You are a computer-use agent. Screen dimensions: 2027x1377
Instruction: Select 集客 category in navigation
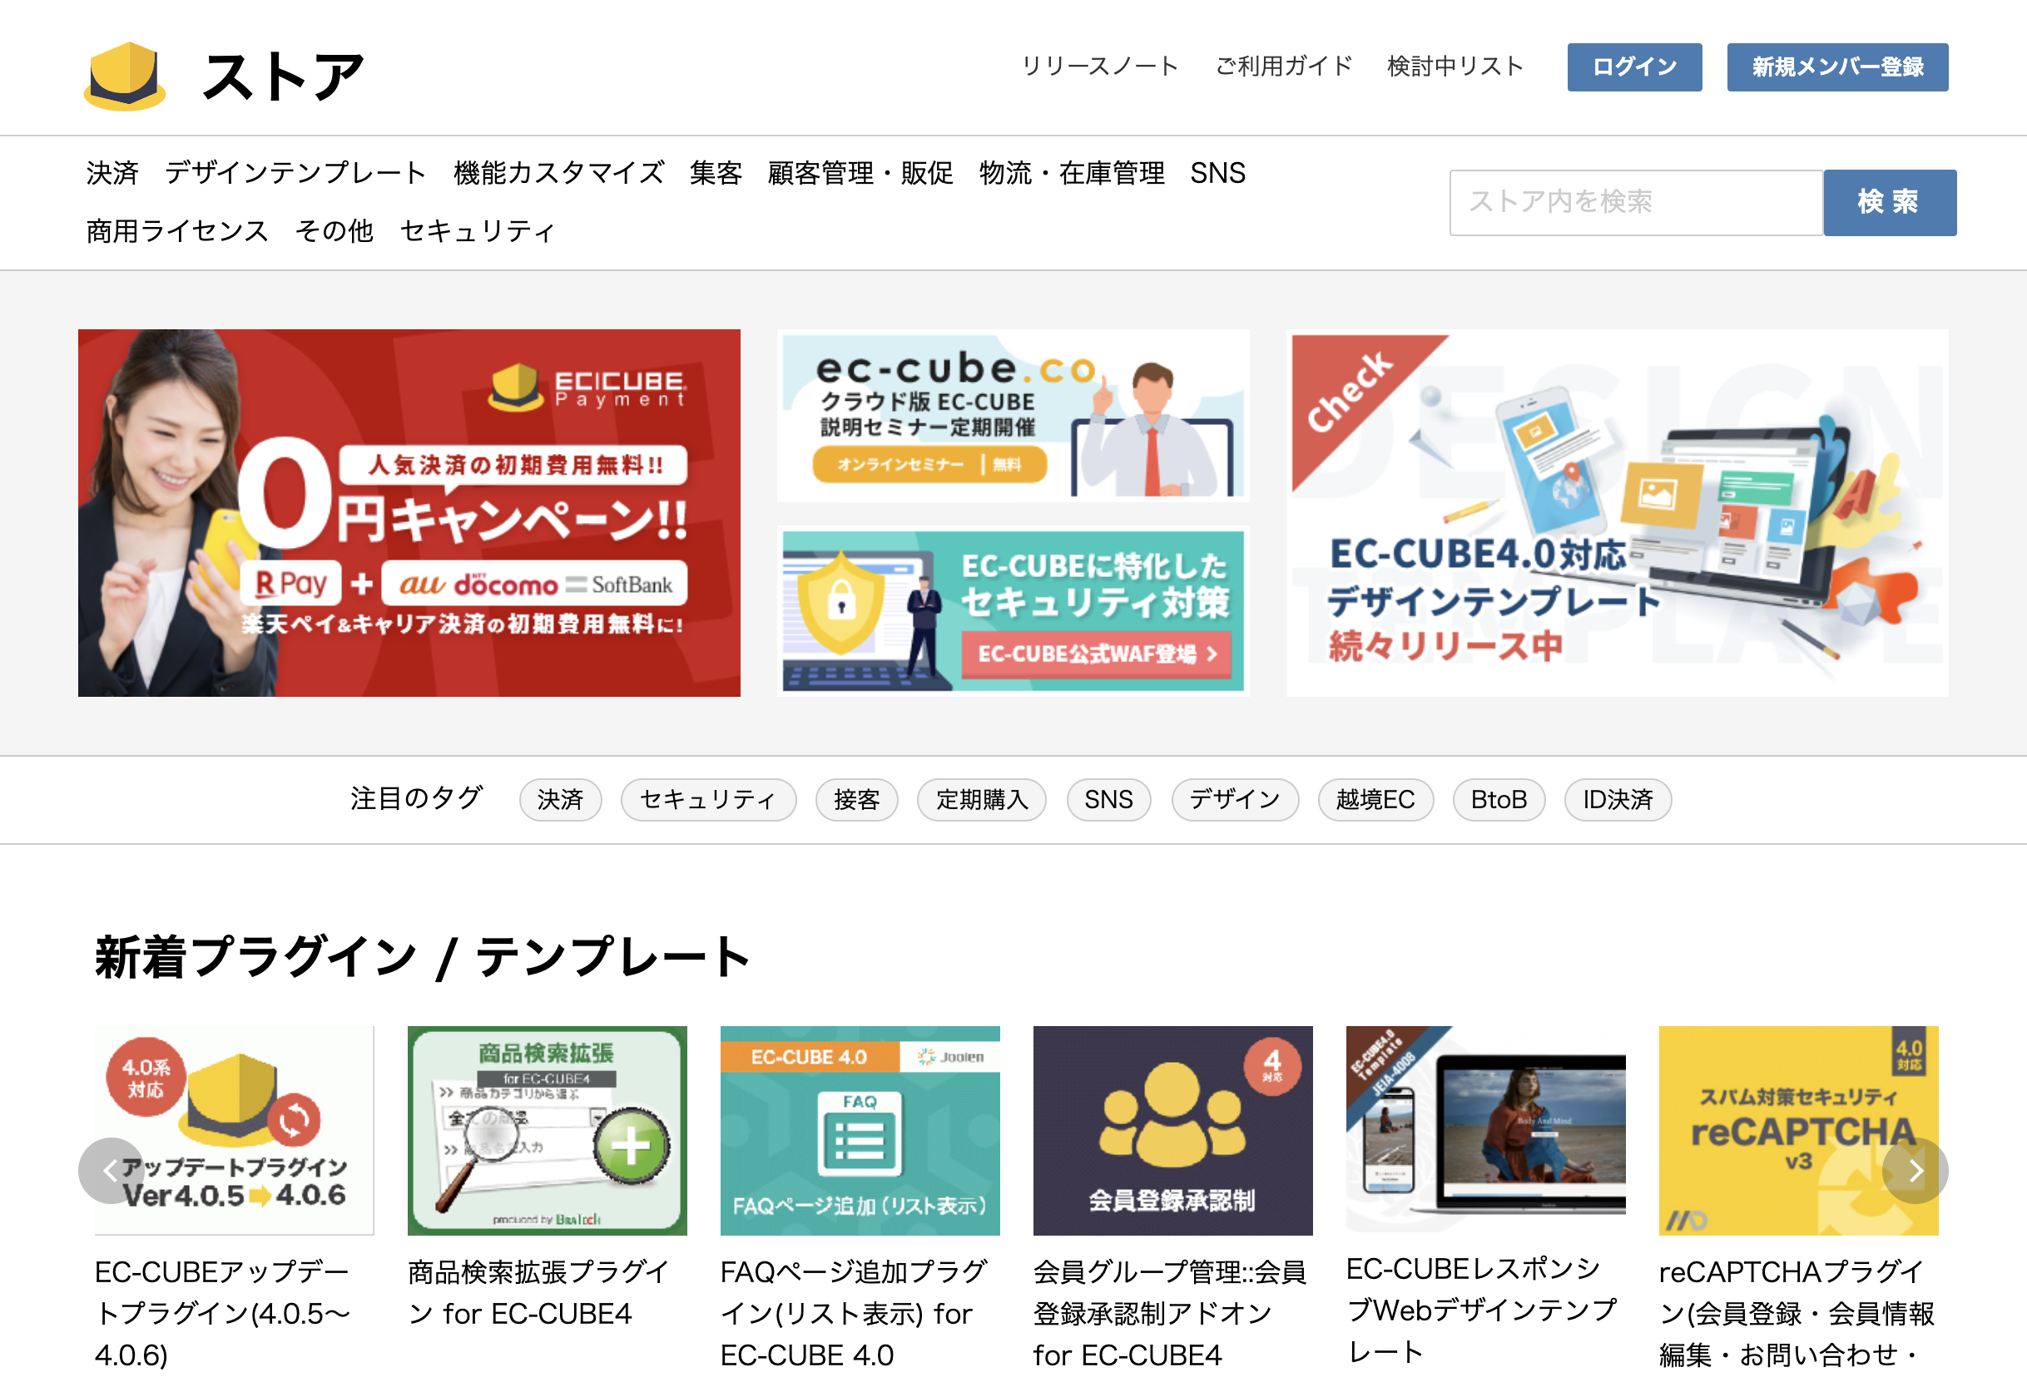point(716,173)
